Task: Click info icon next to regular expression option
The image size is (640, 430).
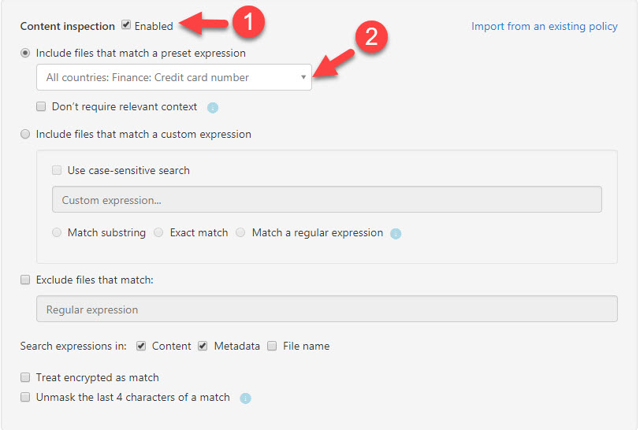Action: [396, 234]
